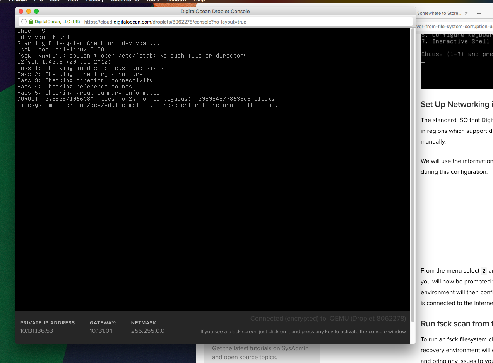
Task: Click the DOROOT files and blocks summary line
Action: [146, 99]
